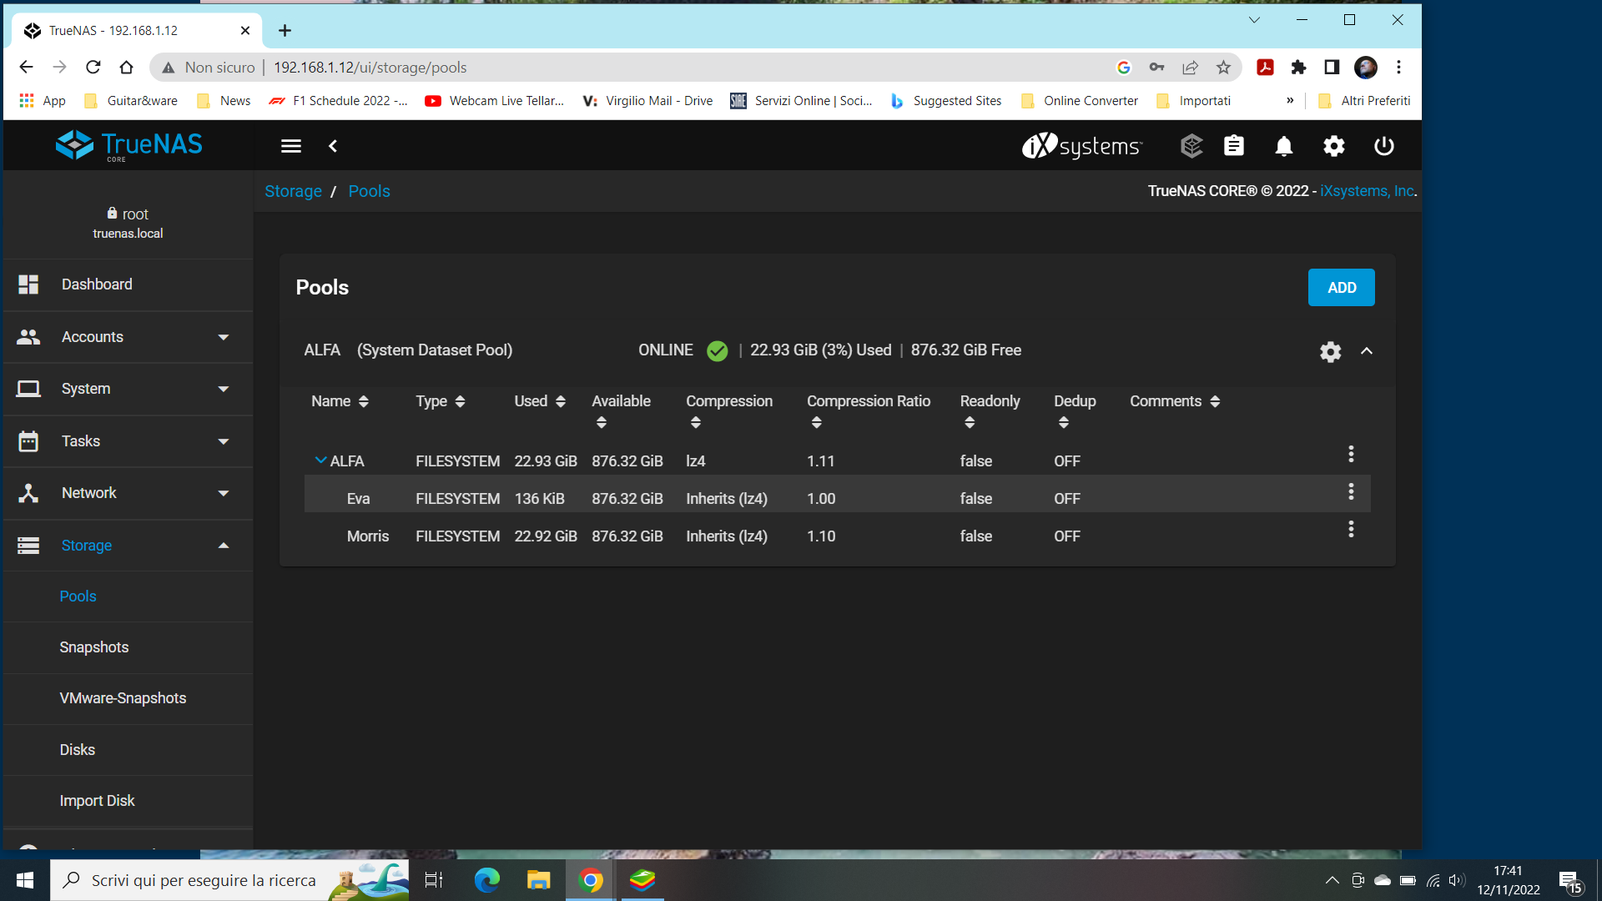Open the task manager clipboard icon
The image size is (1602, 901).
(x=1233, y=146)
